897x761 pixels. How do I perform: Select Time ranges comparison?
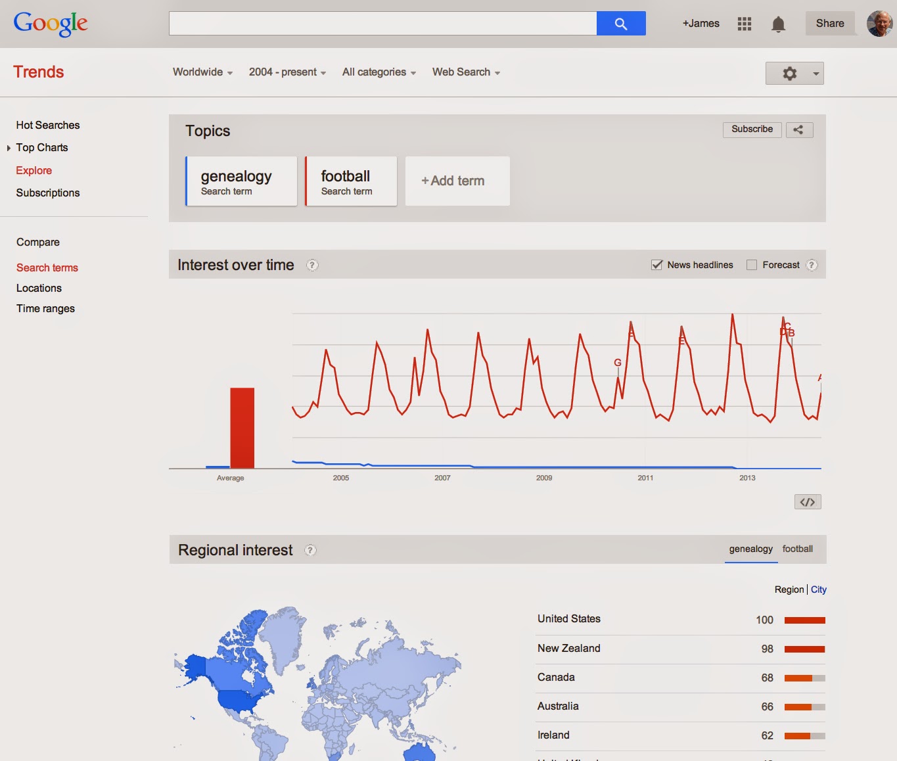(x=45, y=308)
